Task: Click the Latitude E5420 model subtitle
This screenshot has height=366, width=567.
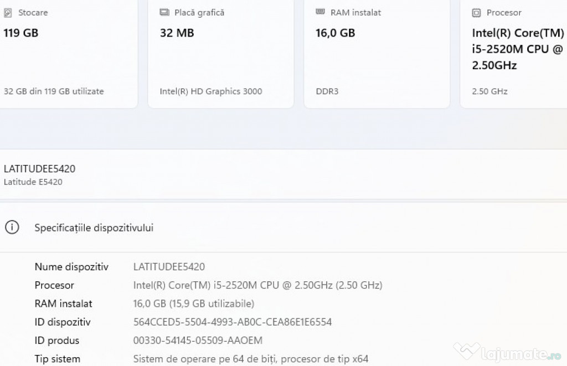Action: (x=33, y=182)
